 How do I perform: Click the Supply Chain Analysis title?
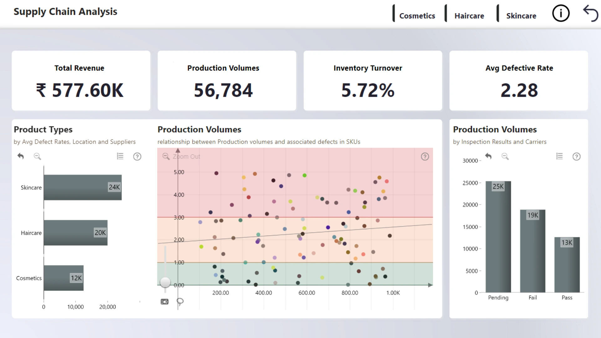point(65,12)
